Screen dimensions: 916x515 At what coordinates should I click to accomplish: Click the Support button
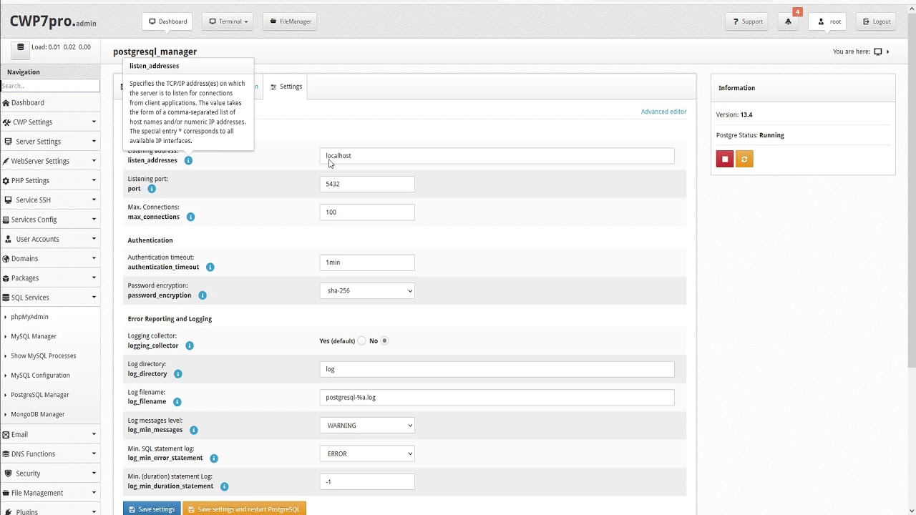click(x=746, y=21)
